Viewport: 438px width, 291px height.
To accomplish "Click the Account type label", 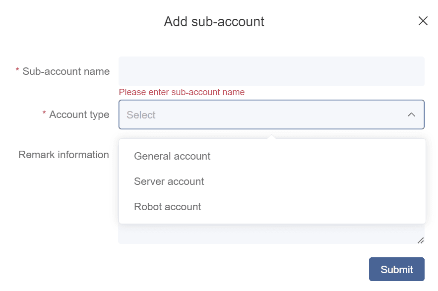I will 79,115.
